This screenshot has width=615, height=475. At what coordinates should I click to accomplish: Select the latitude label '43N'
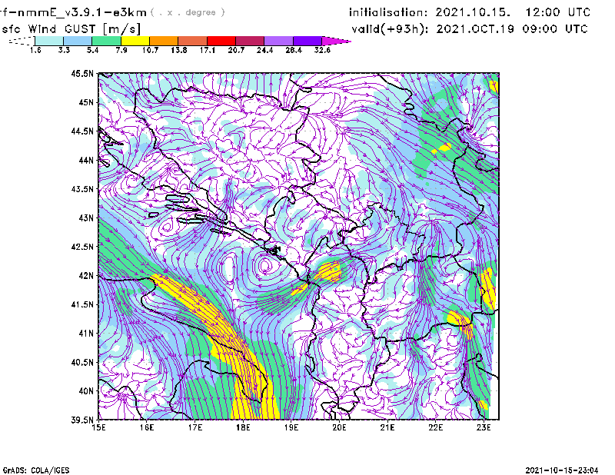coord(86,218)
